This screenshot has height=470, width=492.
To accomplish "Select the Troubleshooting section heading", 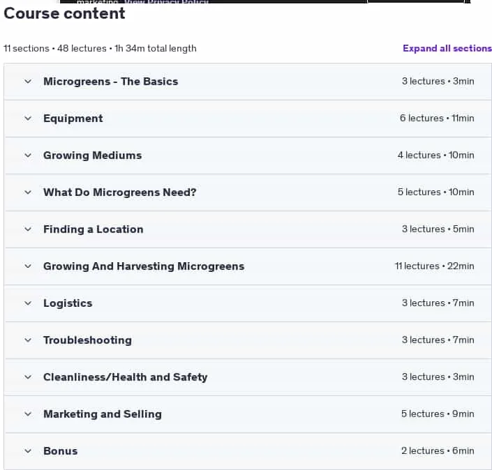I will 87,340.
